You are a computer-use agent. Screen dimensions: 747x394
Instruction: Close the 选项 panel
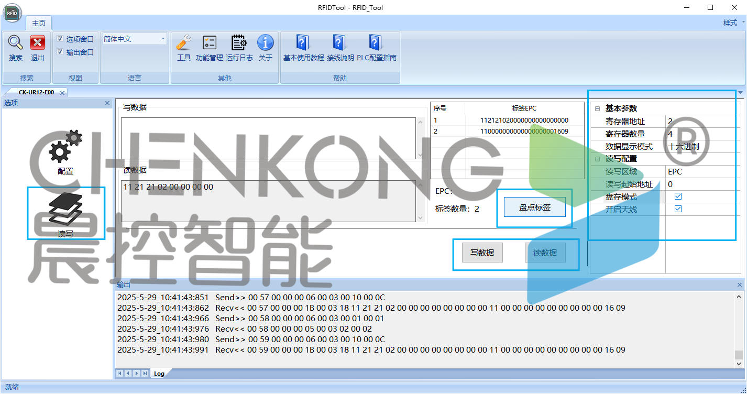tap(107, 103)
